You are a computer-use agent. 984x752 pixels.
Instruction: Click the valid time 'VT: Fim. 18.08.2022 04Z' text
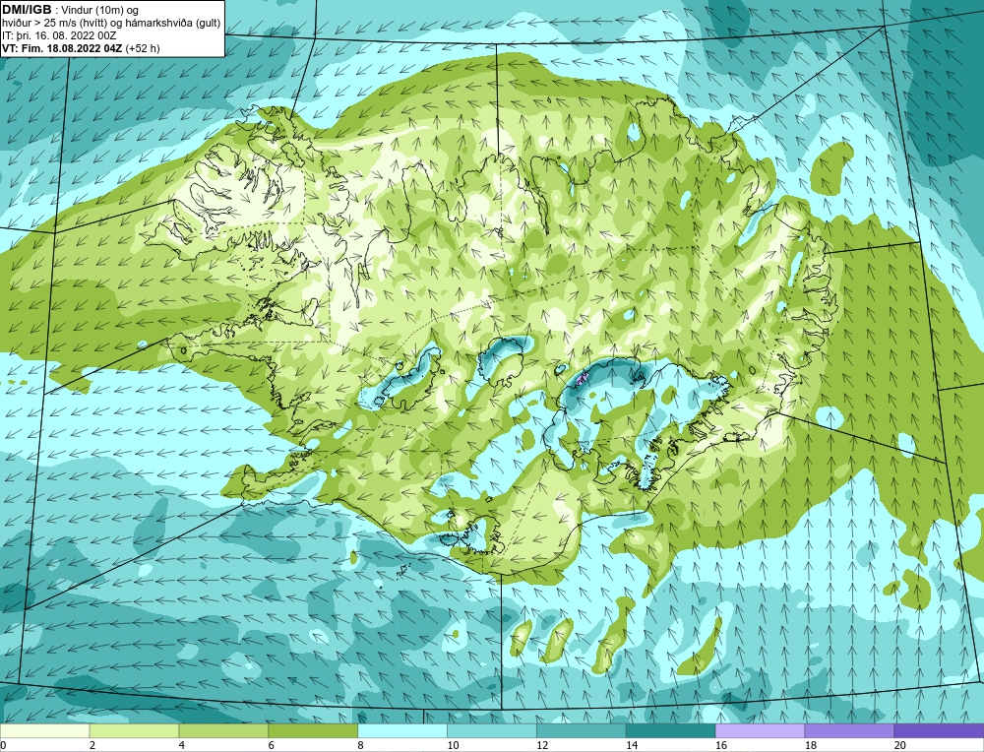coord(63,48)
